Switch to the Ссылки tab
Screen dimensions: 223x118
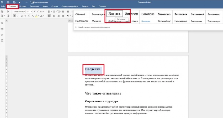coord(55,6)
